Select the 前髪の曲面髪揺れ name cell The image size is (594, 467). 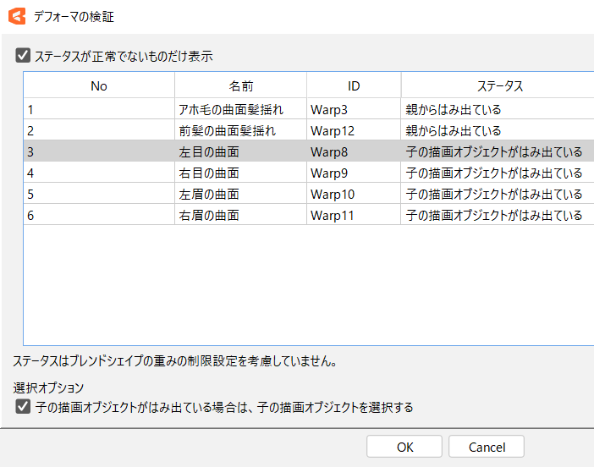pyautogui.click(x=227, y=130)
